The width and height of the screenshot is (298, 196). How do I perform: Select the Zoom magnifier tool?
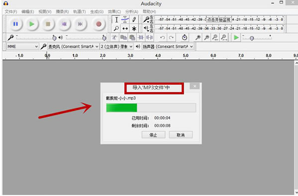coord(116,28)
